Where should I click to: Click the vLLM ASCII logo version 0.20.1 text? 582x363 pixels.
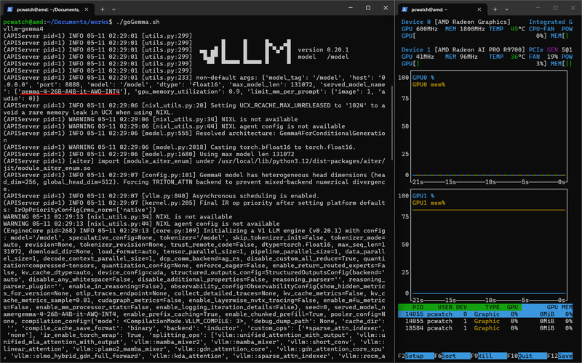(x=323, y=49)
